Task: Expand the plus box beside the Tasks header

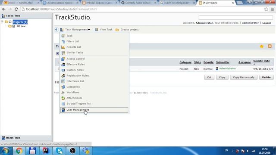Action: (x=57, y=53)
